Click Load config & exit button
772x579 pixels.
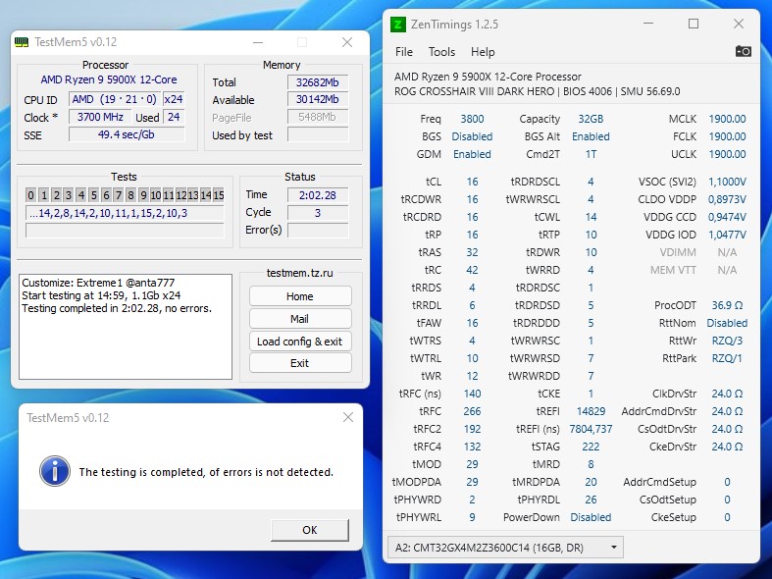click(x=300, y=342)
